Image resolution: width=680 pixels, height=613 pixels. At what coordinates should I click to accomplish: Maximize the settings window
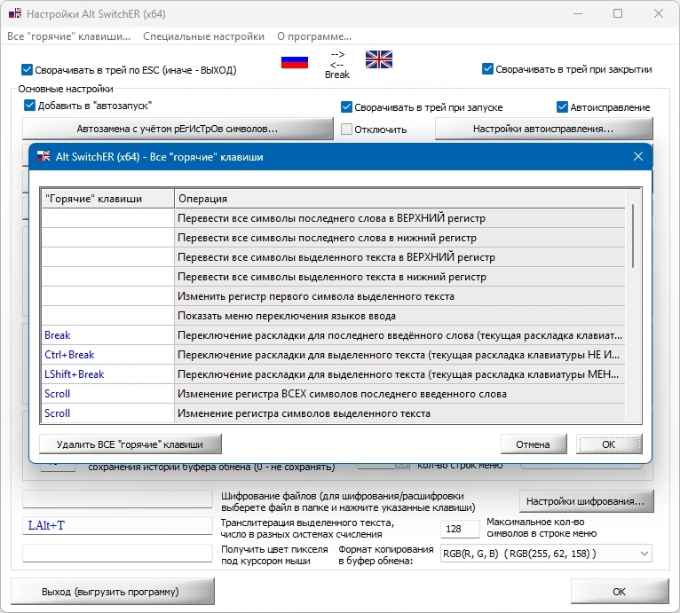618,13
